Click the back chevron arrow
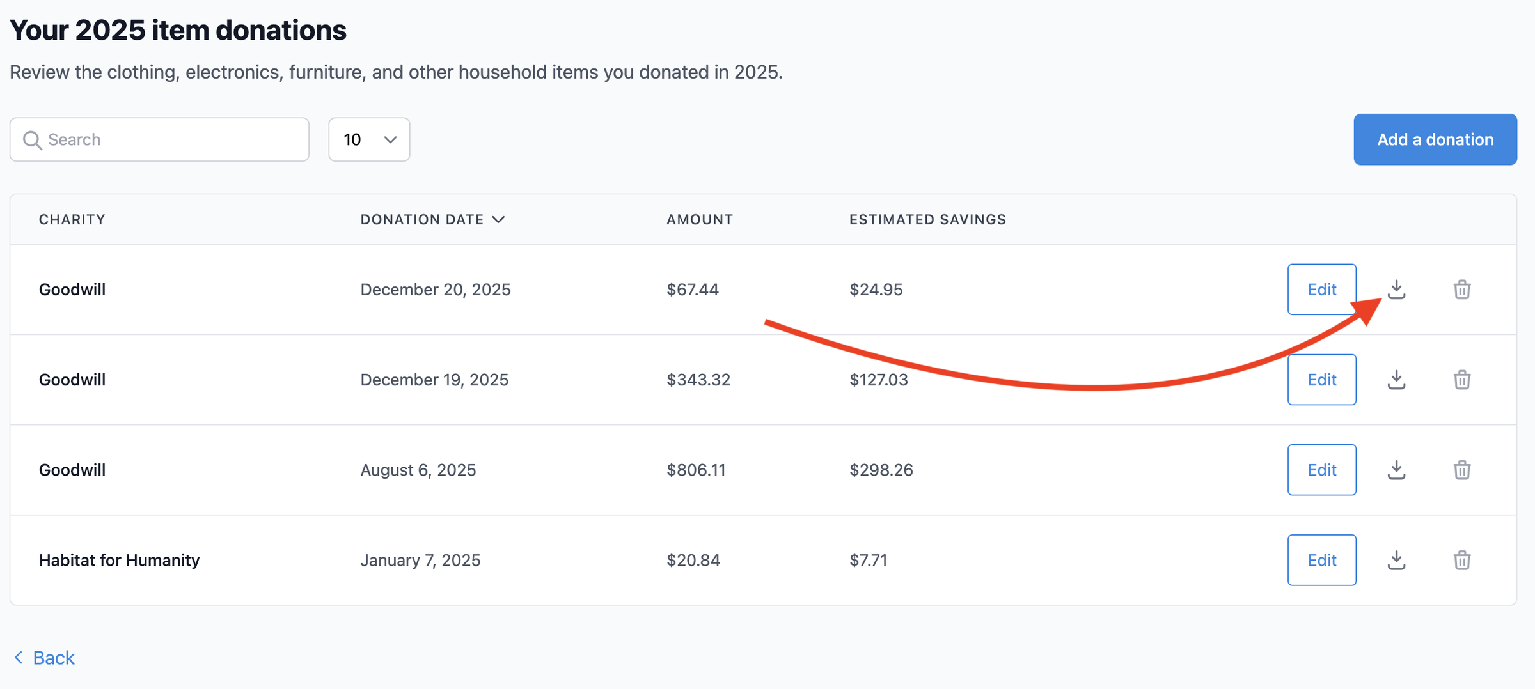Screen dimensions: 1535x689 point(18,657)
